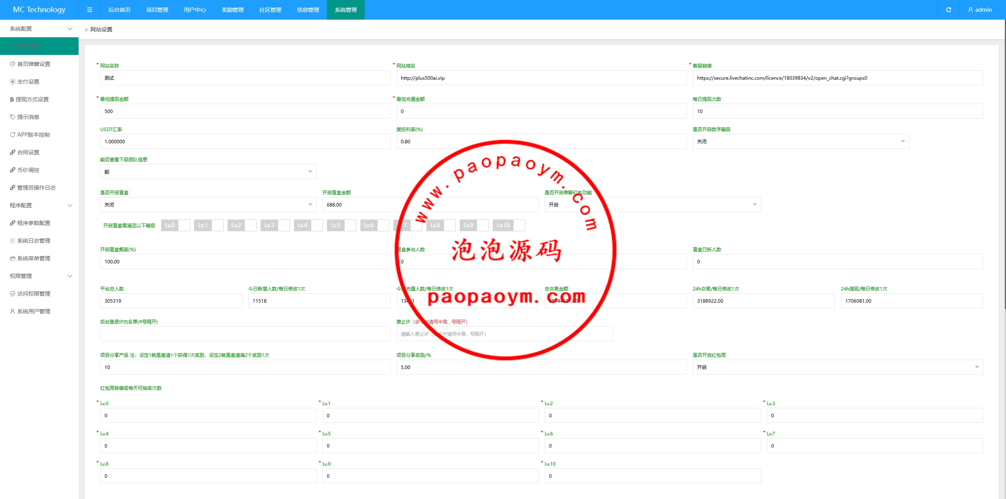Click the chat bubble icon for 首页弹窗设置
The width and height of the screenshot is (1006, 499).
(13, 64)
